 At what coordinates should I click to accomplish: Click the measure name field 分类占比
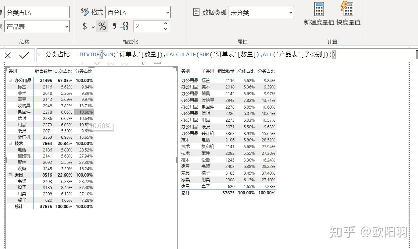click(37, 12)
